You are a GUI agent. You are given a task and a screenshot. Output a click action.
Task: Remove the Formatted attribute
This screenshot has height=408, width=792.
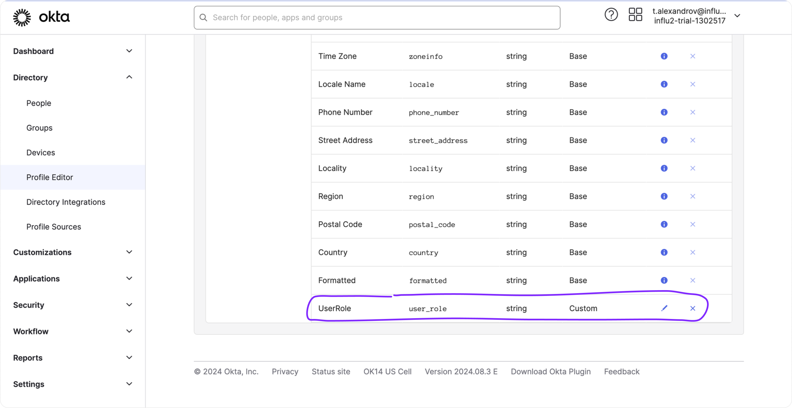pos(692,280)
